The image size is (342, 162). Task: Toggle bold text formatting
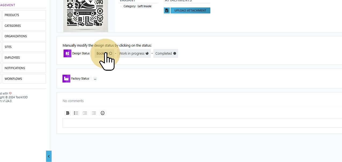point(68,113)
